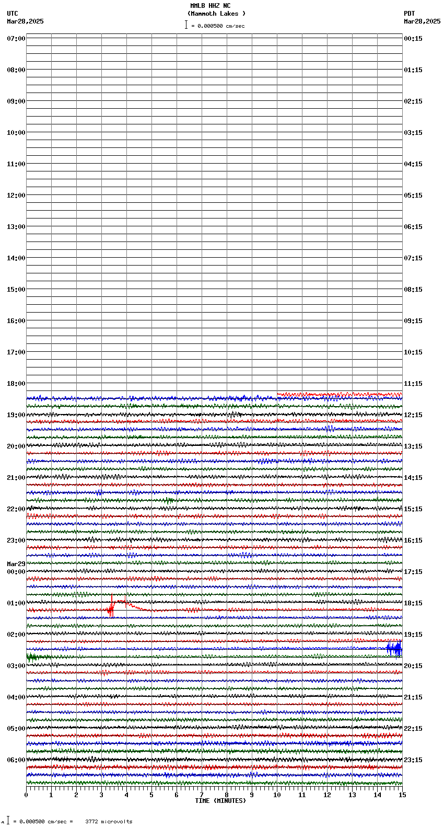Click the 03:00 UTC time label
444x828 pixels.
coord(16,666)
